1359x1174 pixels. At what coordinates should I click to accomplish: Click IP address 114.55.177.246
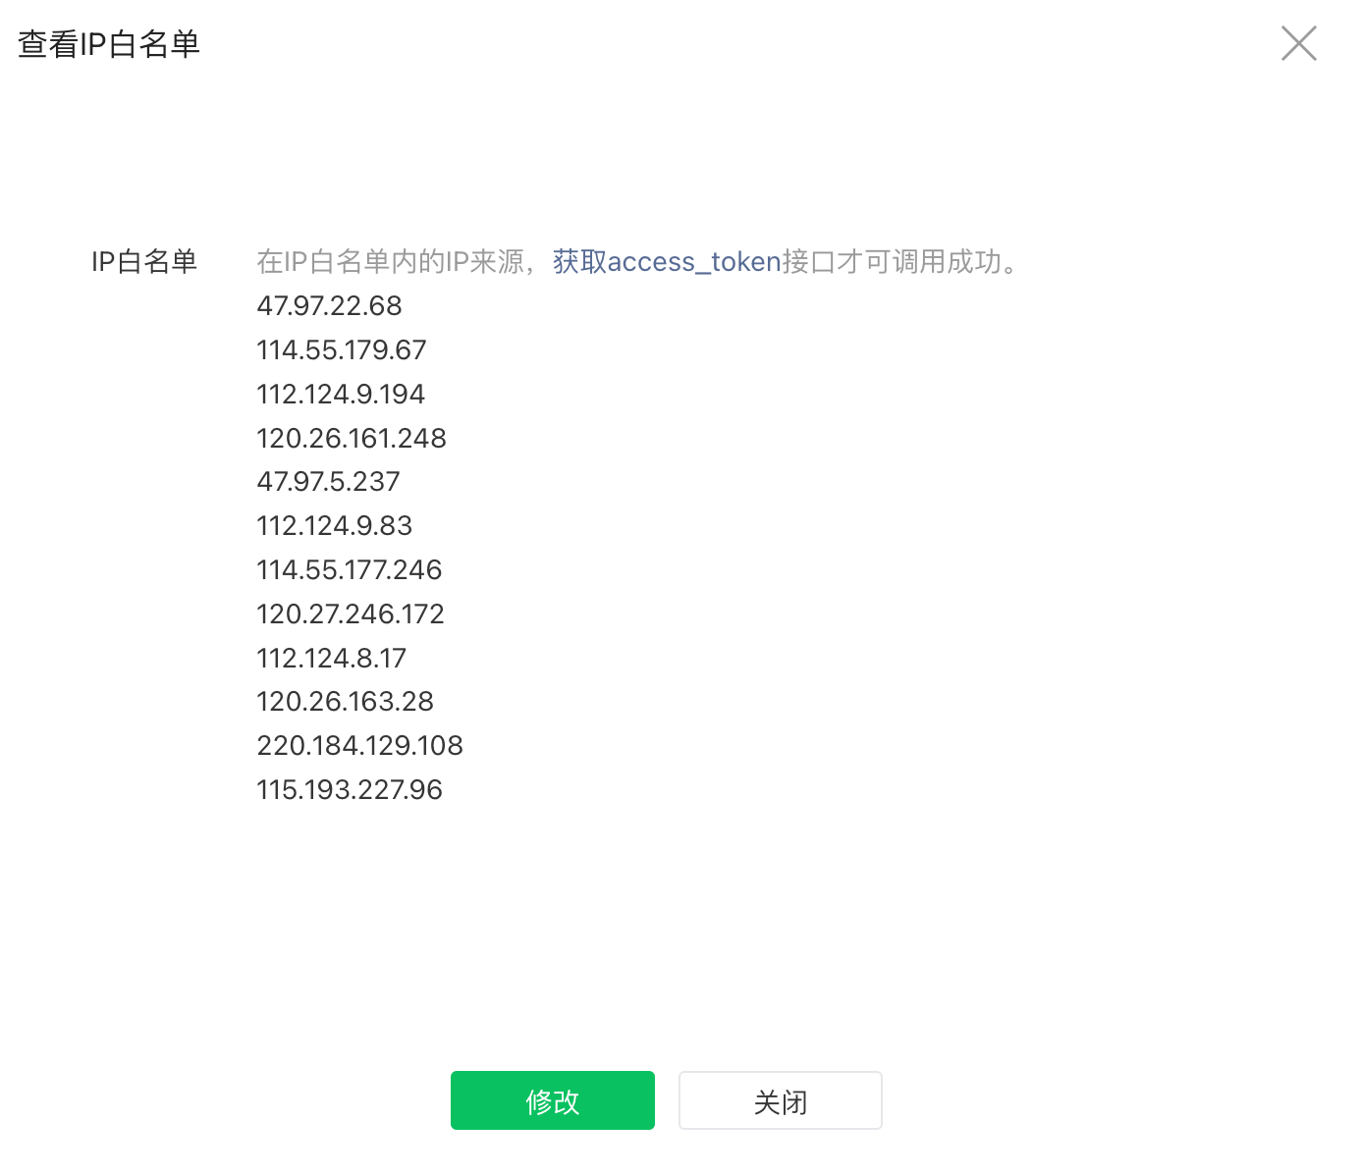coord(350,570)
